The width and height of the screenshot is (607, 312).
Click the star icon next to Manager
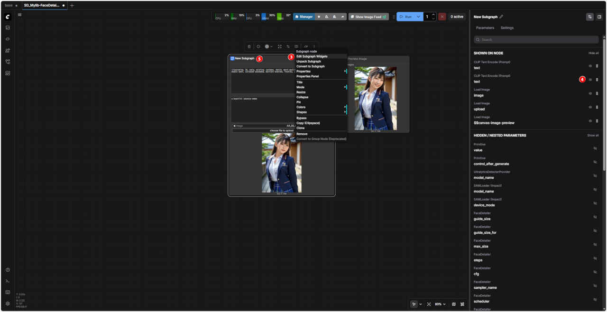point(319,17)
